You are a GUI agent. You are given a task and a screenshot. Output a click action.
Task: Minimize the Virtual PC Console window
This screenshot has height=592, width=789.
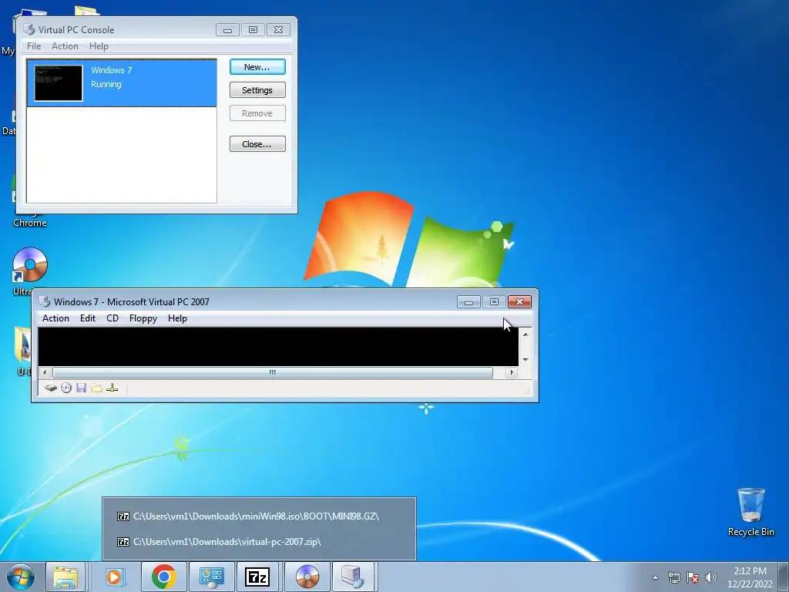tap(227, 30)
